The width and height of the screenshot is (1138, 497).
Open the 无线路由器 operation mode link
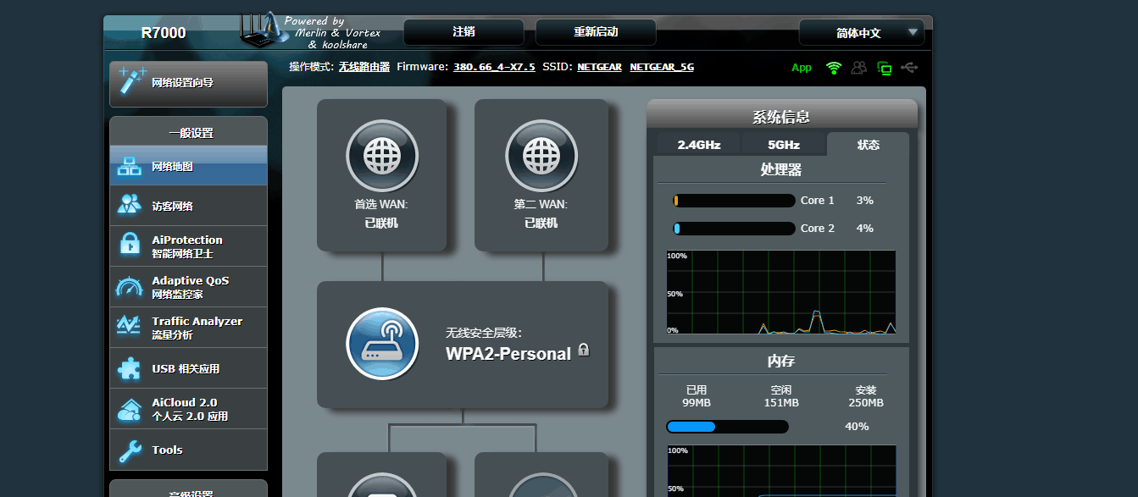tap(364, 67)
